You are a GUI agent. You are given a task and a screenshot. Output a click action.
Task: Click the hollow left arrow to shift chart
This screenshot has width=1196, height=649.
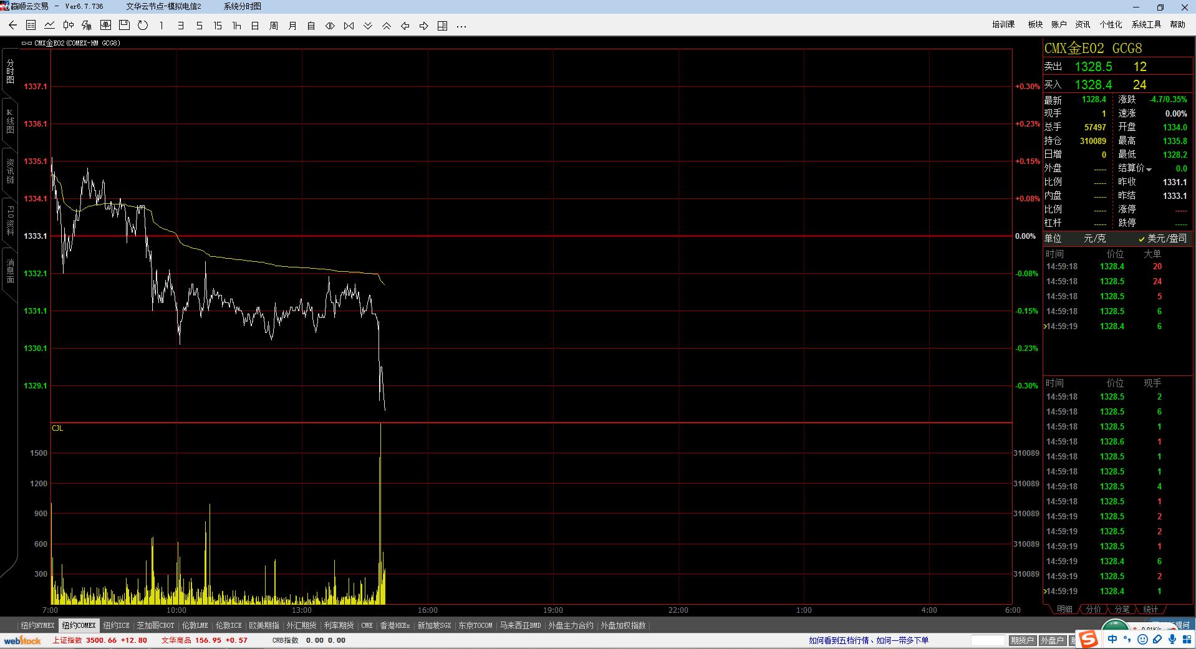(x=405, y=26)
